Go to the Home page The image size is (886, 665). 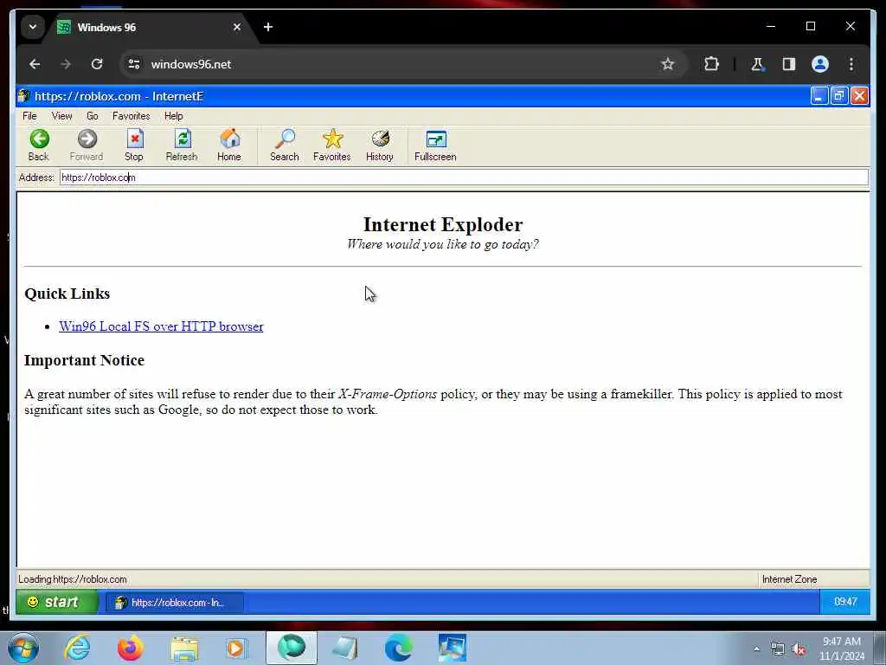point(228,145)
